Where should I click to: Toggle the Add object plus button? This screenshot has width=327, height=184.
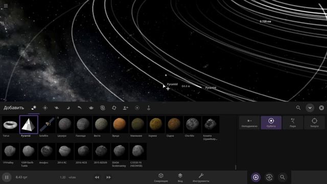255,177
